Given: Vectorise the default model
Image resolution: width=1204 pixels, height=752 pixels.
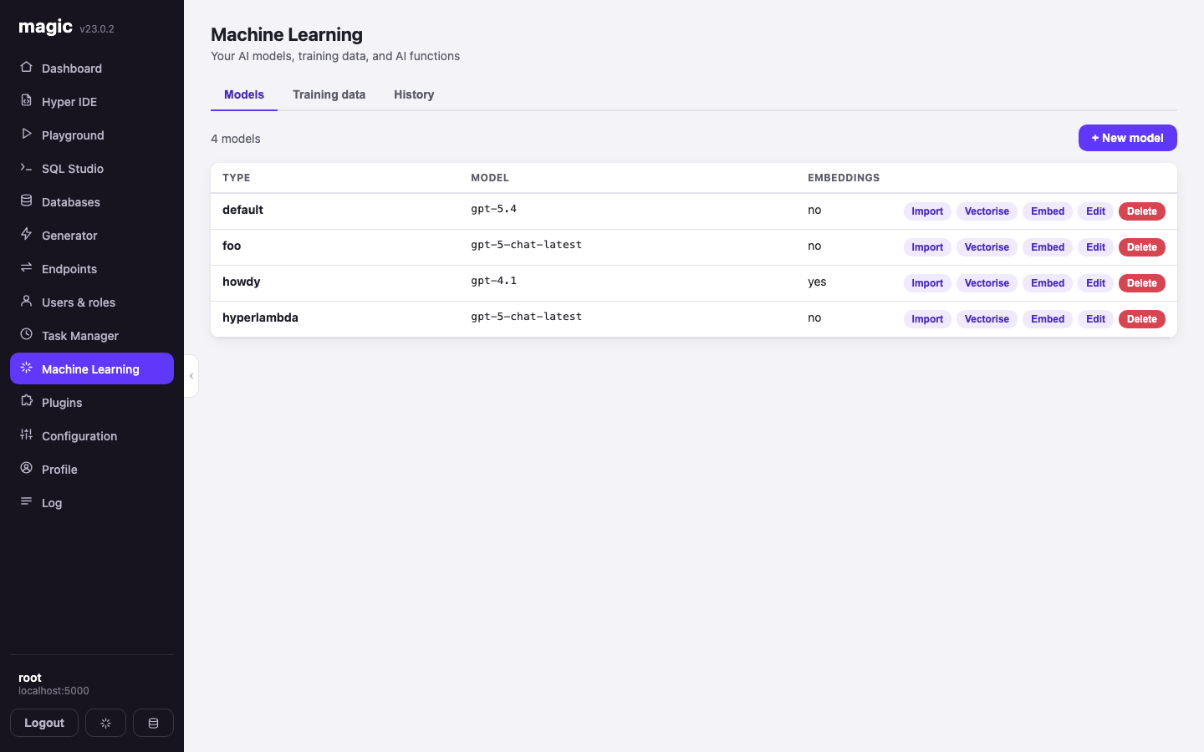Looking at the screenshot, I should click(x=987, y=211).
